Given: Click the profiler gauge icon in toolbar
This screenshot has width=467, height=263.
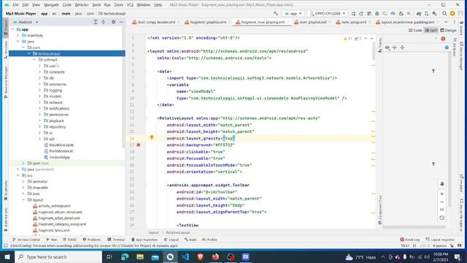Looking at the screenshot, I should (x=393, y=13).
